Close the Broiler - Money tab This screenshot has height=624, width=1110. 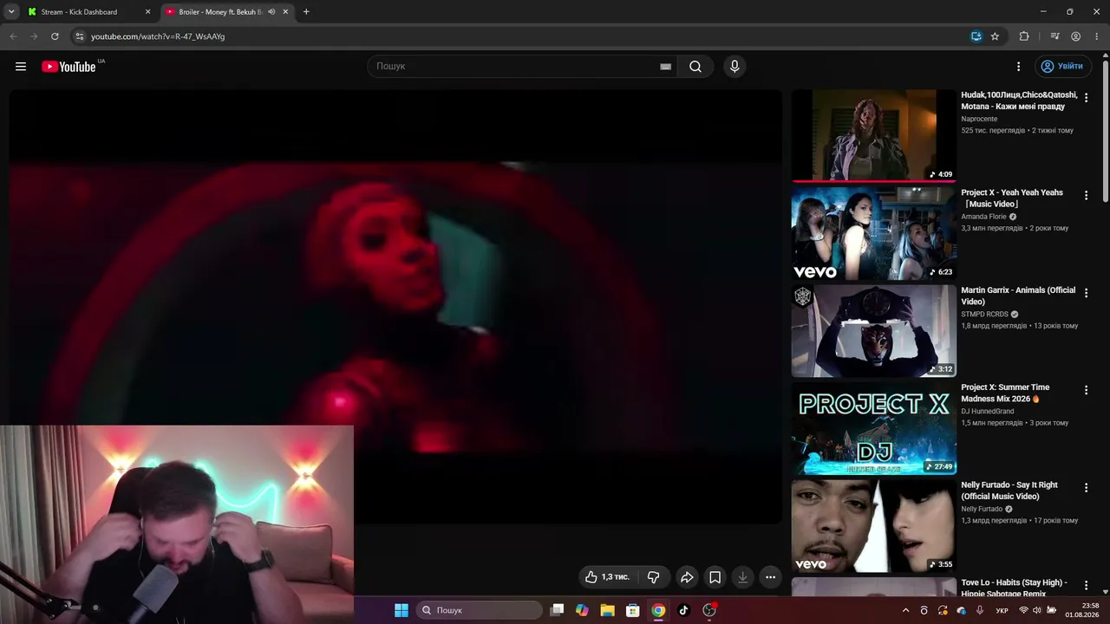(x=285, y=12)
